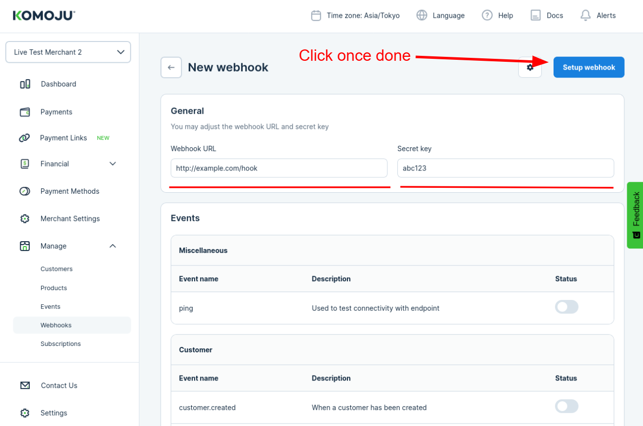This screenshot has height=426, width=643.
Task: Click the Financial dollar icon
Action: pos(25,164)
